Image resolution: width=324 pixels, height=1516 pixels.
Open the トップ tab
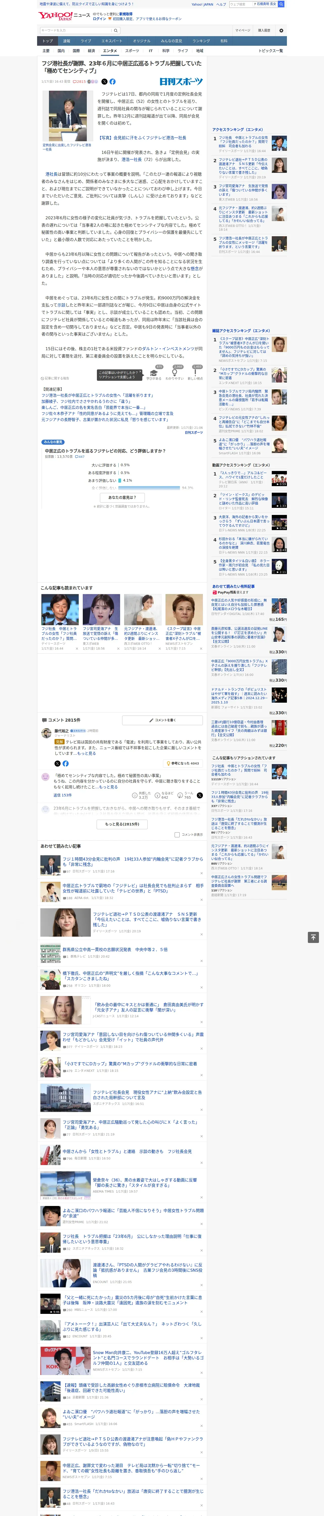[x=48, y=41]
